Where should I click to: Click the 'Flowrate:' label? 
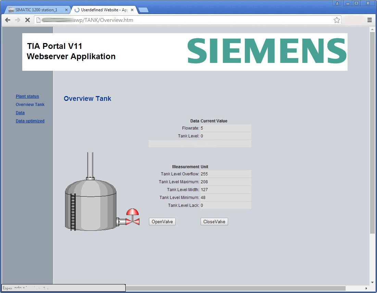point(191,128)
